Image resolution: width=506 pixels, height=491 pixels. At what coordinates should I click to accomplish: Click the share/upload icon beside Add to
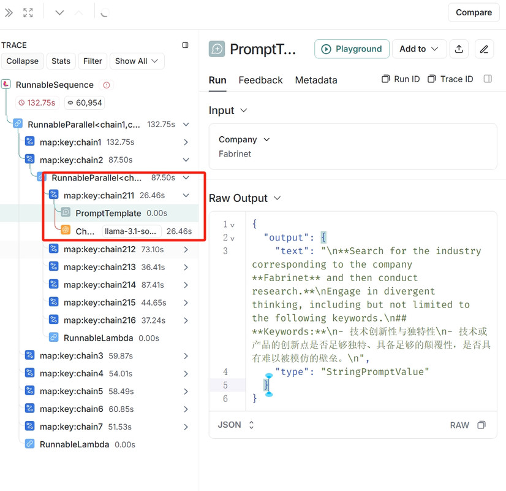click(459, 49)
